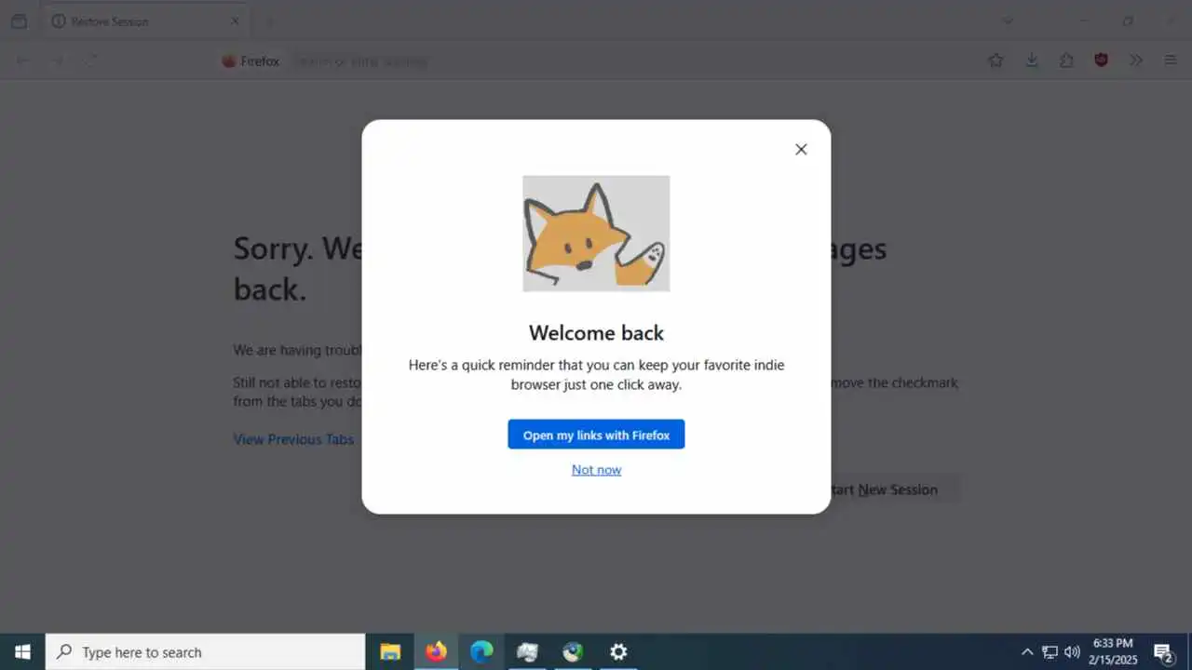This screenshot has height=670, width=1192.
Task: Close the Restore Session tab
Action: coord(235,20)
